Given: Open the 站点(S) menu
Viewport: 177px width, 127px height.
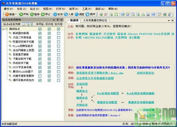Looking at the screenshot, I should click(x=35, y=9).
